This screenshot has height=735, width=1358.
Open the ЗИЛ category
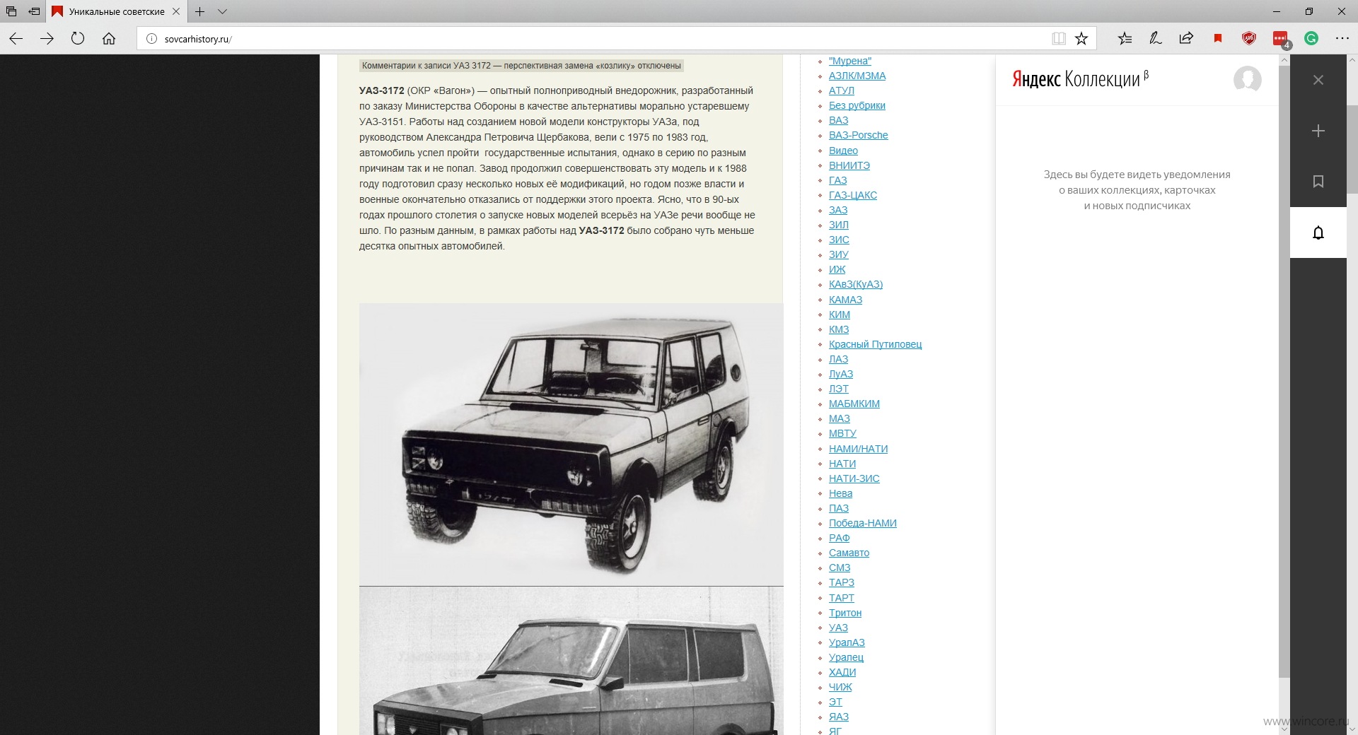click(839, 225)
